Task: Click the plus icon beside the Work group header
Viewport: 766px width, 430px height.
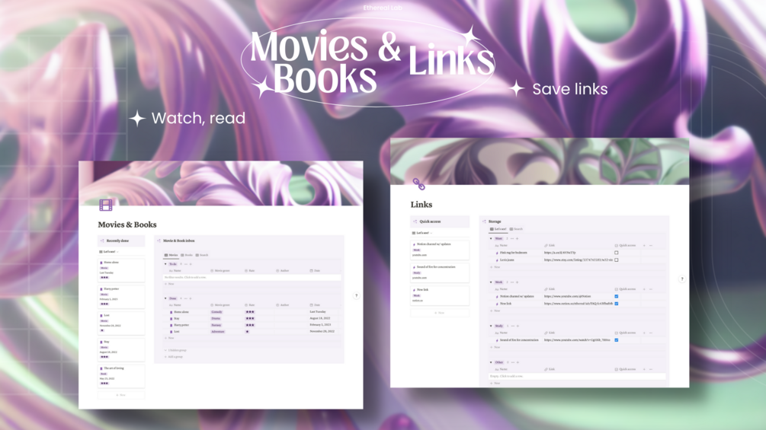Action: click(518, 282)
